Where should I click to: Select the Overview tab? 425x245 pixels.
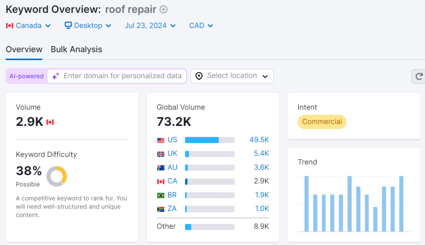24,49
